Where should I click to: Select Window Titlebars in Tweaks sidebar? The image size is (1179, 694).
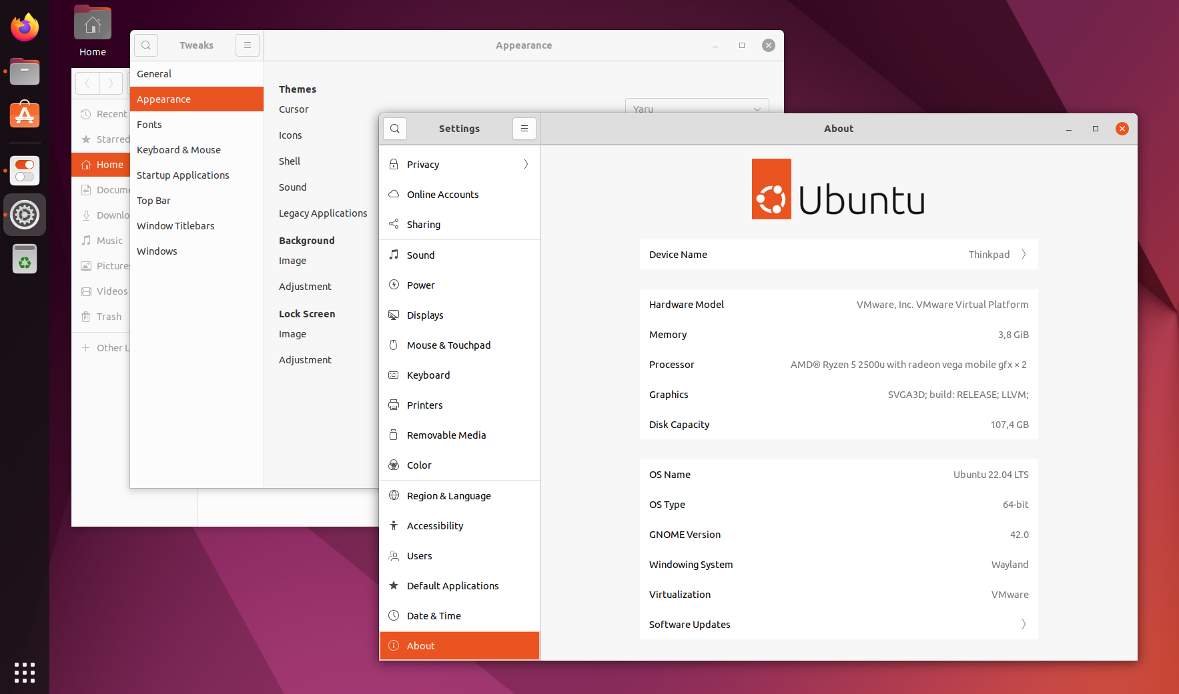point(175,225)
